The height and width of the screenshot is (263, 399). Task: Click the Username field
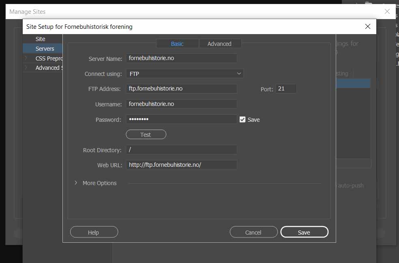point(181,104)
